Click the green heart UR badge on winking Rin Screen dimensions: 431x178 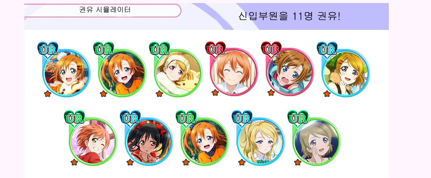click(74, 117)
